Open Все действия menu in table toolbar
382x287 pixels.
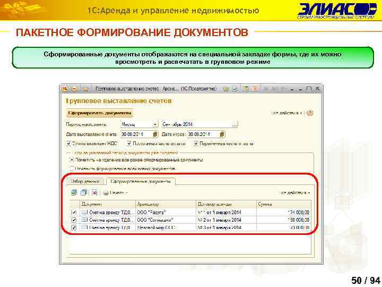pos(294,193)
